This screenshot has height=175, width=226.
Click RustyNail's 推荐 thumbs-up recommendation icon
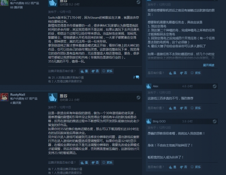(x=53, y=97)
